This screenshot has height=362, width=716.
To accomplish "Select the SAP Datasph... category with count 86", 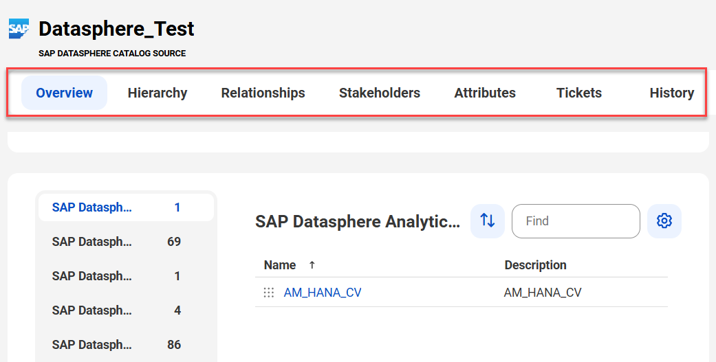I will pos(126,345).
